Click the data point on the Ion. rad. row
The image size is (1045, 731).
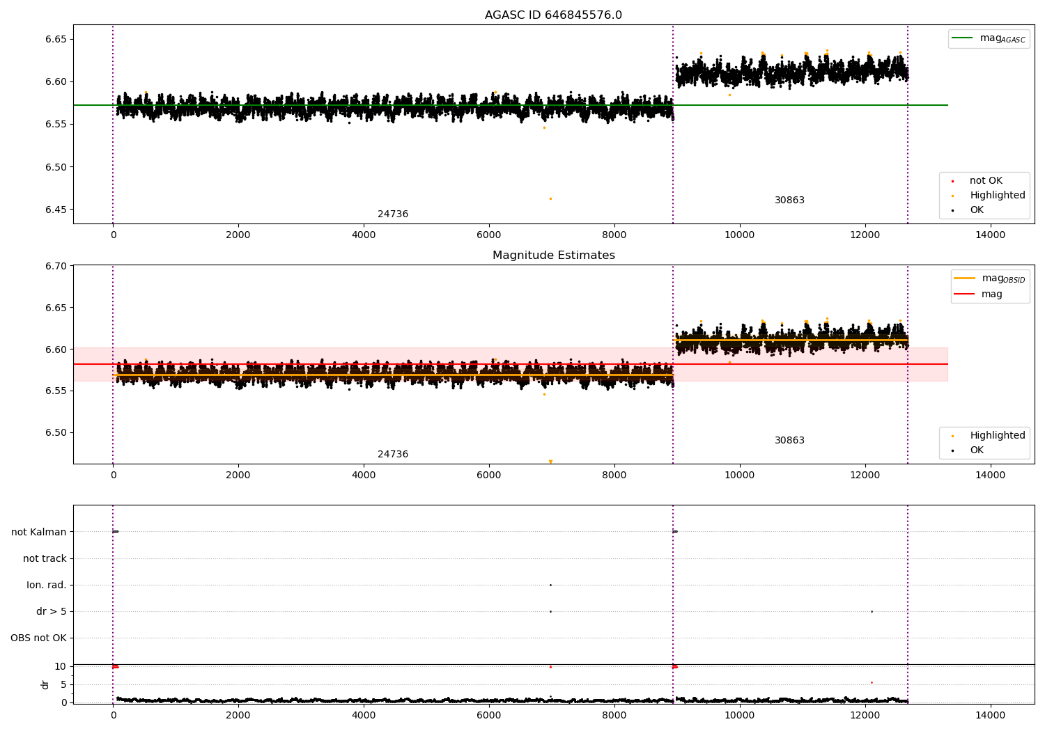click(550, 585)
